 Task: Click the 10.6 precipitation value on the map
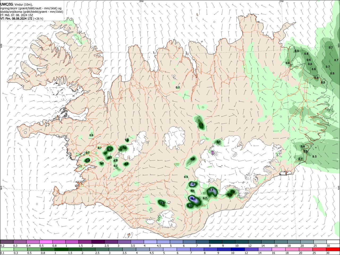pos(193,199)
